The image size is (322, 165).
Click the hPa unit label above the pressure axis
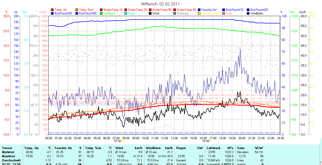click(x=292, y=12)
